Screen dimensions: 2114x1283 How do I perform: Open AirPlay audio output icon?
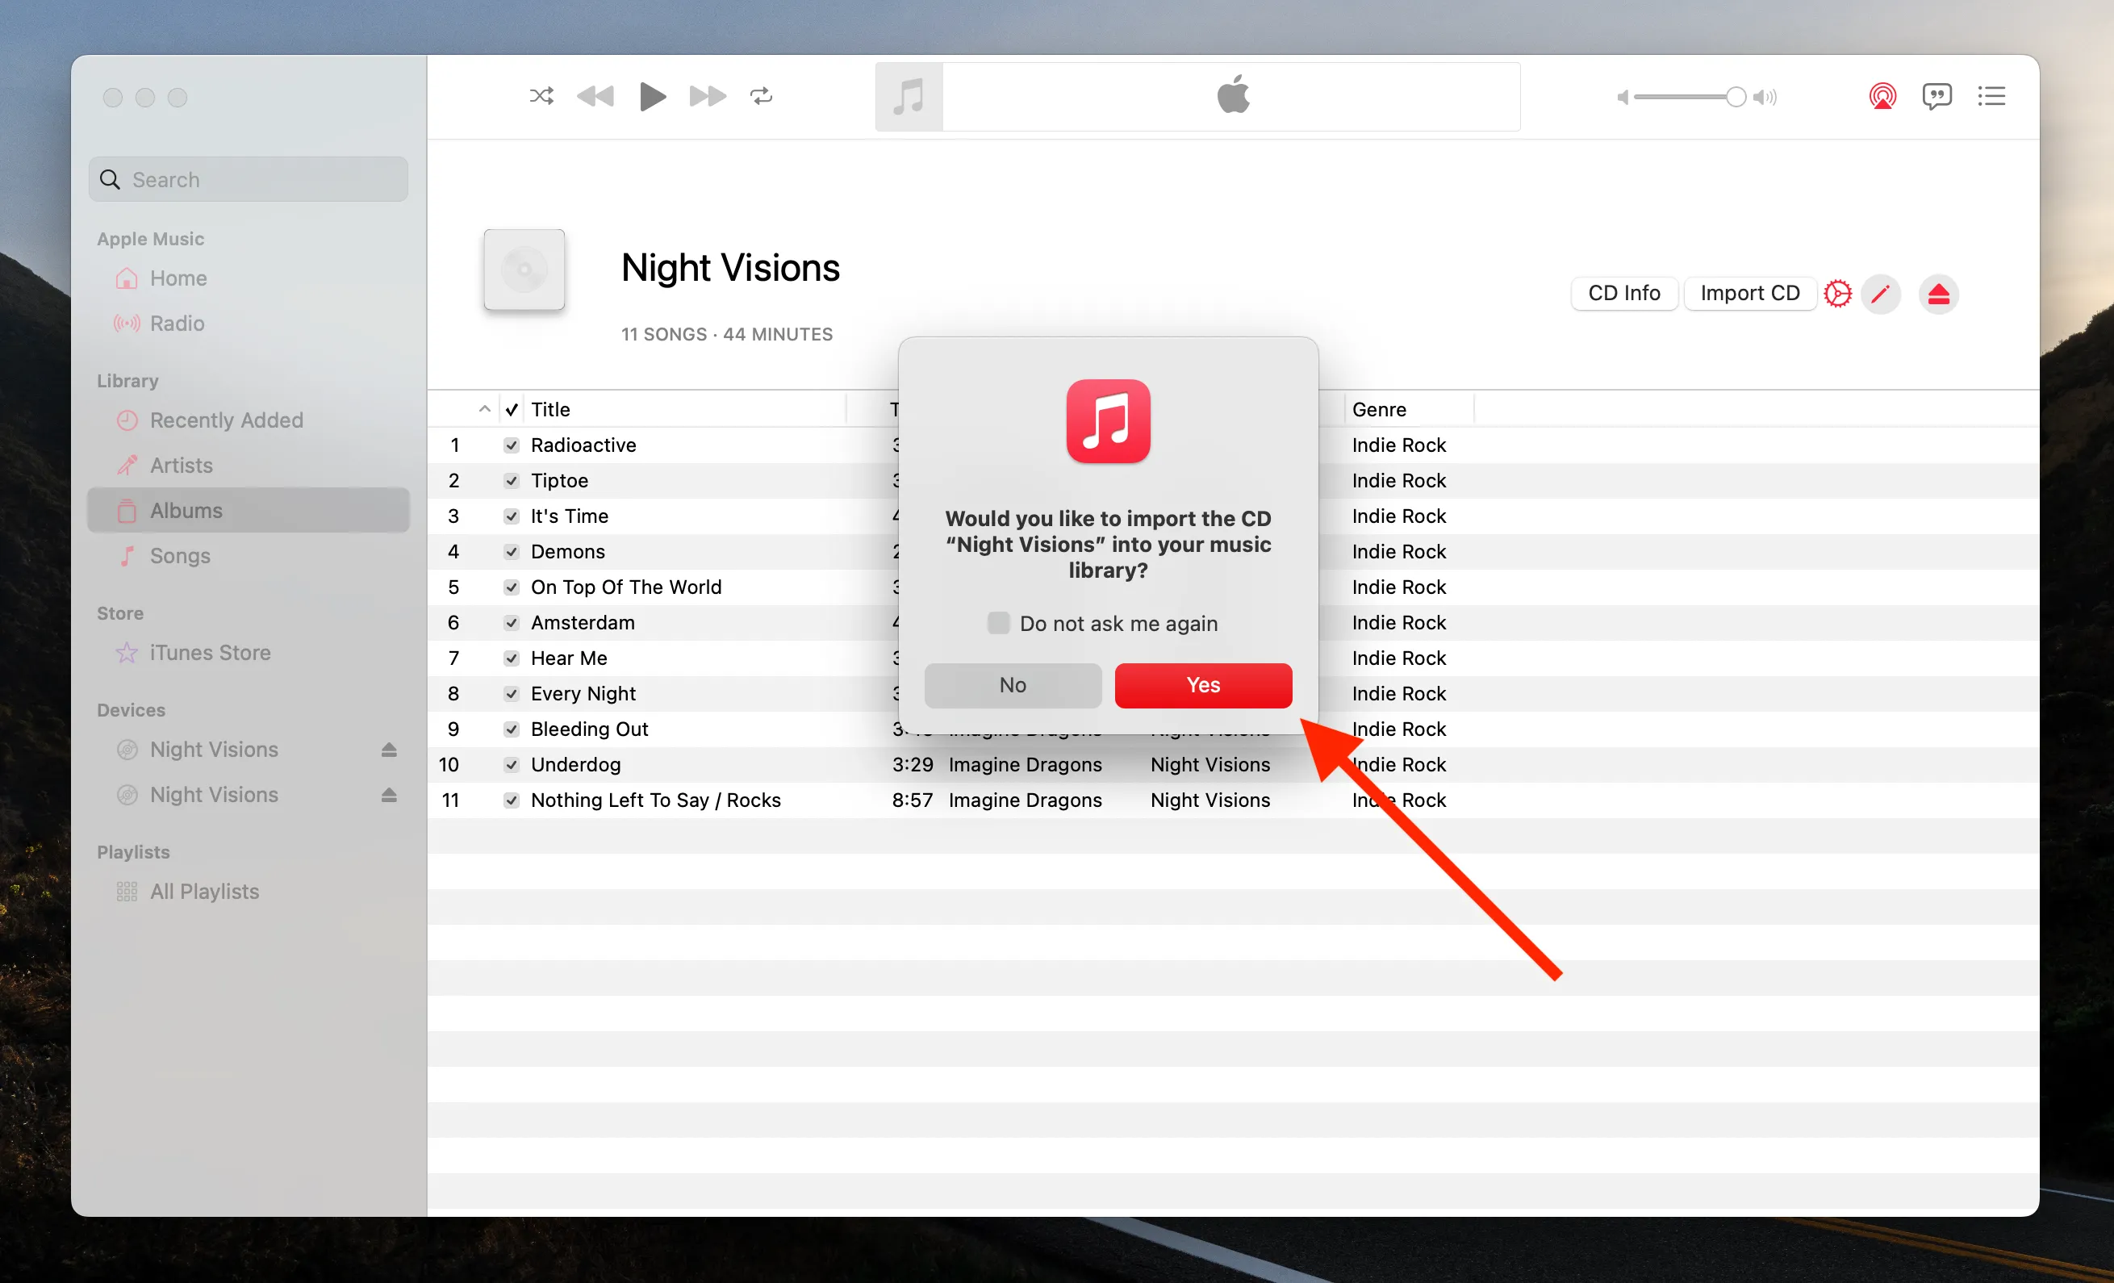click(1882, 96)
